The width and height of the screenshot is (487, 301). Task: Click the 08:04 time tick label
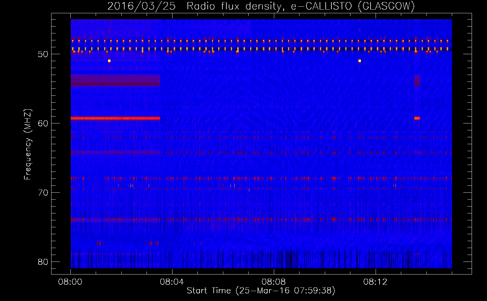click(172, 282)
